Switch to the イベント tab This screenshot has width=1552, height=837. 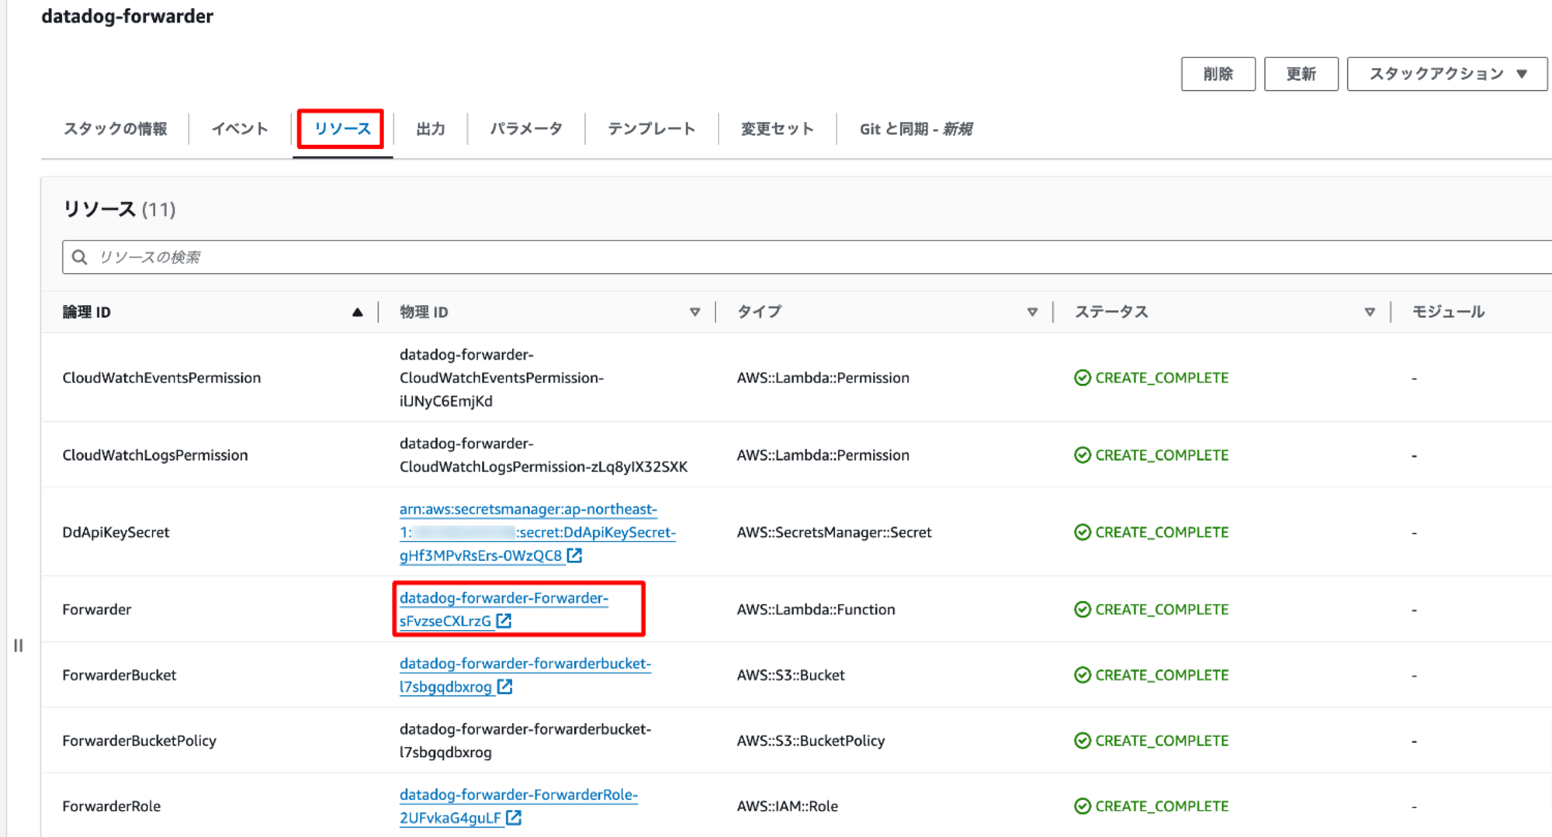[x=240, y=129]
